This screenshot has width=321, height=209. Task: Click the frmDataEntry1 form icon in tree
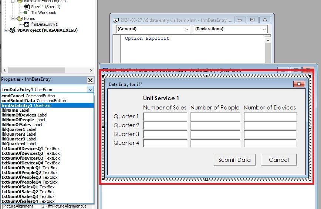[x=27, y=24]
